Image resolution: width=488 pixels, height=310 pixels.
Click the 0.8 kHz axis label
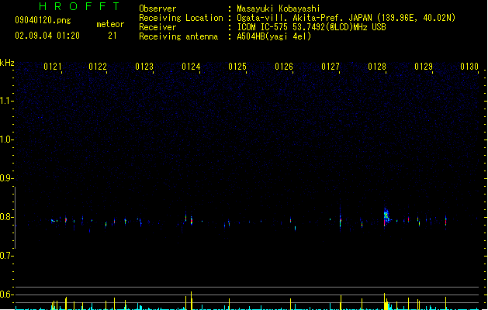tap(6, 217)
